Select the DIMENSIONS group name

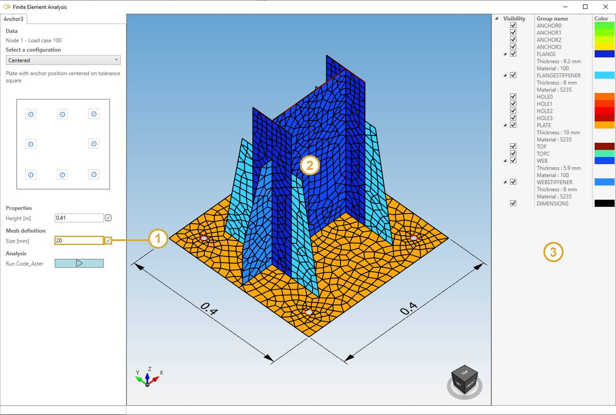(x=552, y=203)
